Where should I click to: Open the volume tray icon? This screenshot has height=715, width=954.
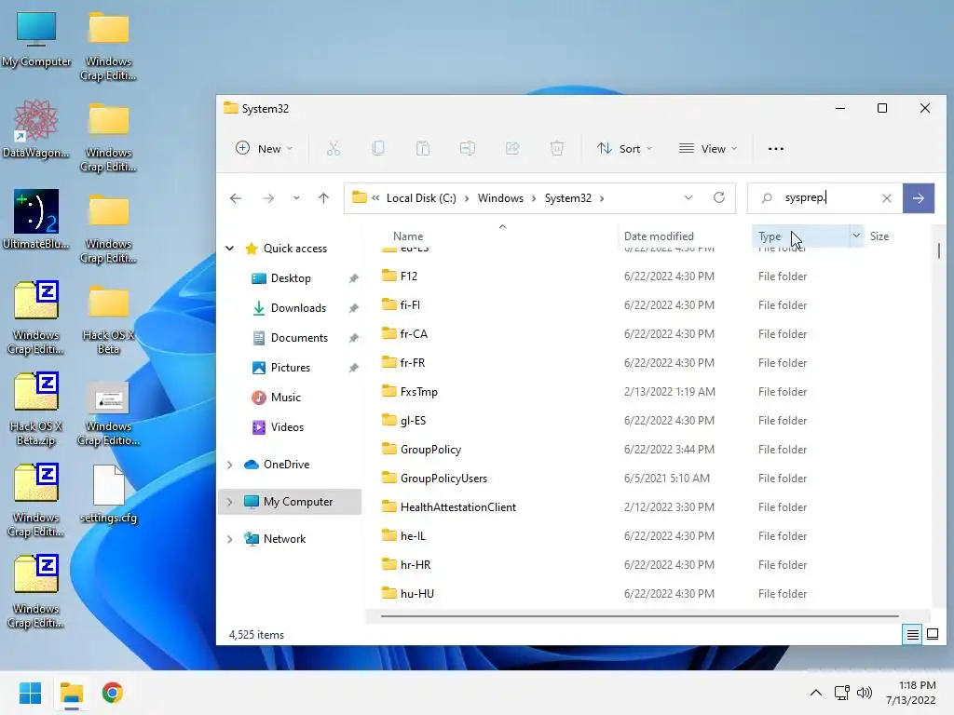click(864, 693)
